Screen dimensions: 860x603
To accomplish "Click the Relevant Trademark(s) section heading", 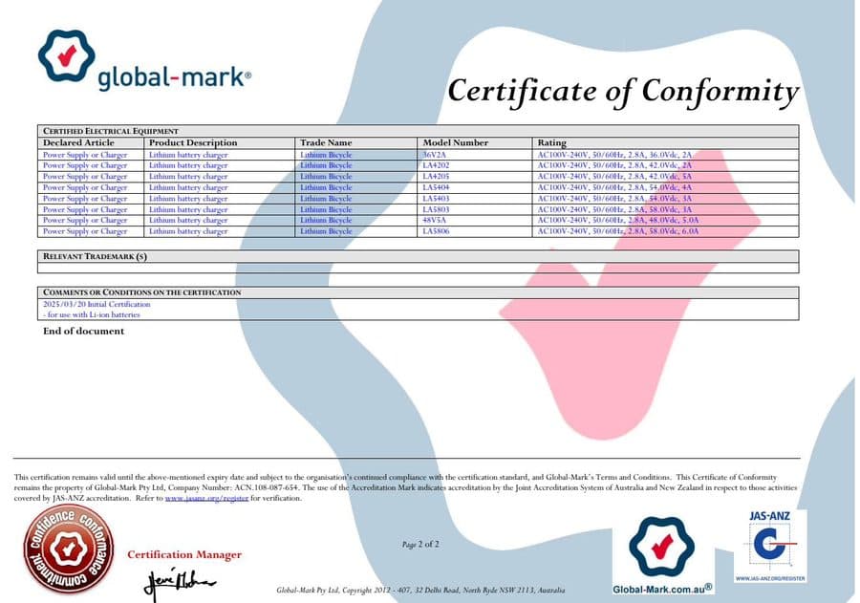I will [95, 256].
